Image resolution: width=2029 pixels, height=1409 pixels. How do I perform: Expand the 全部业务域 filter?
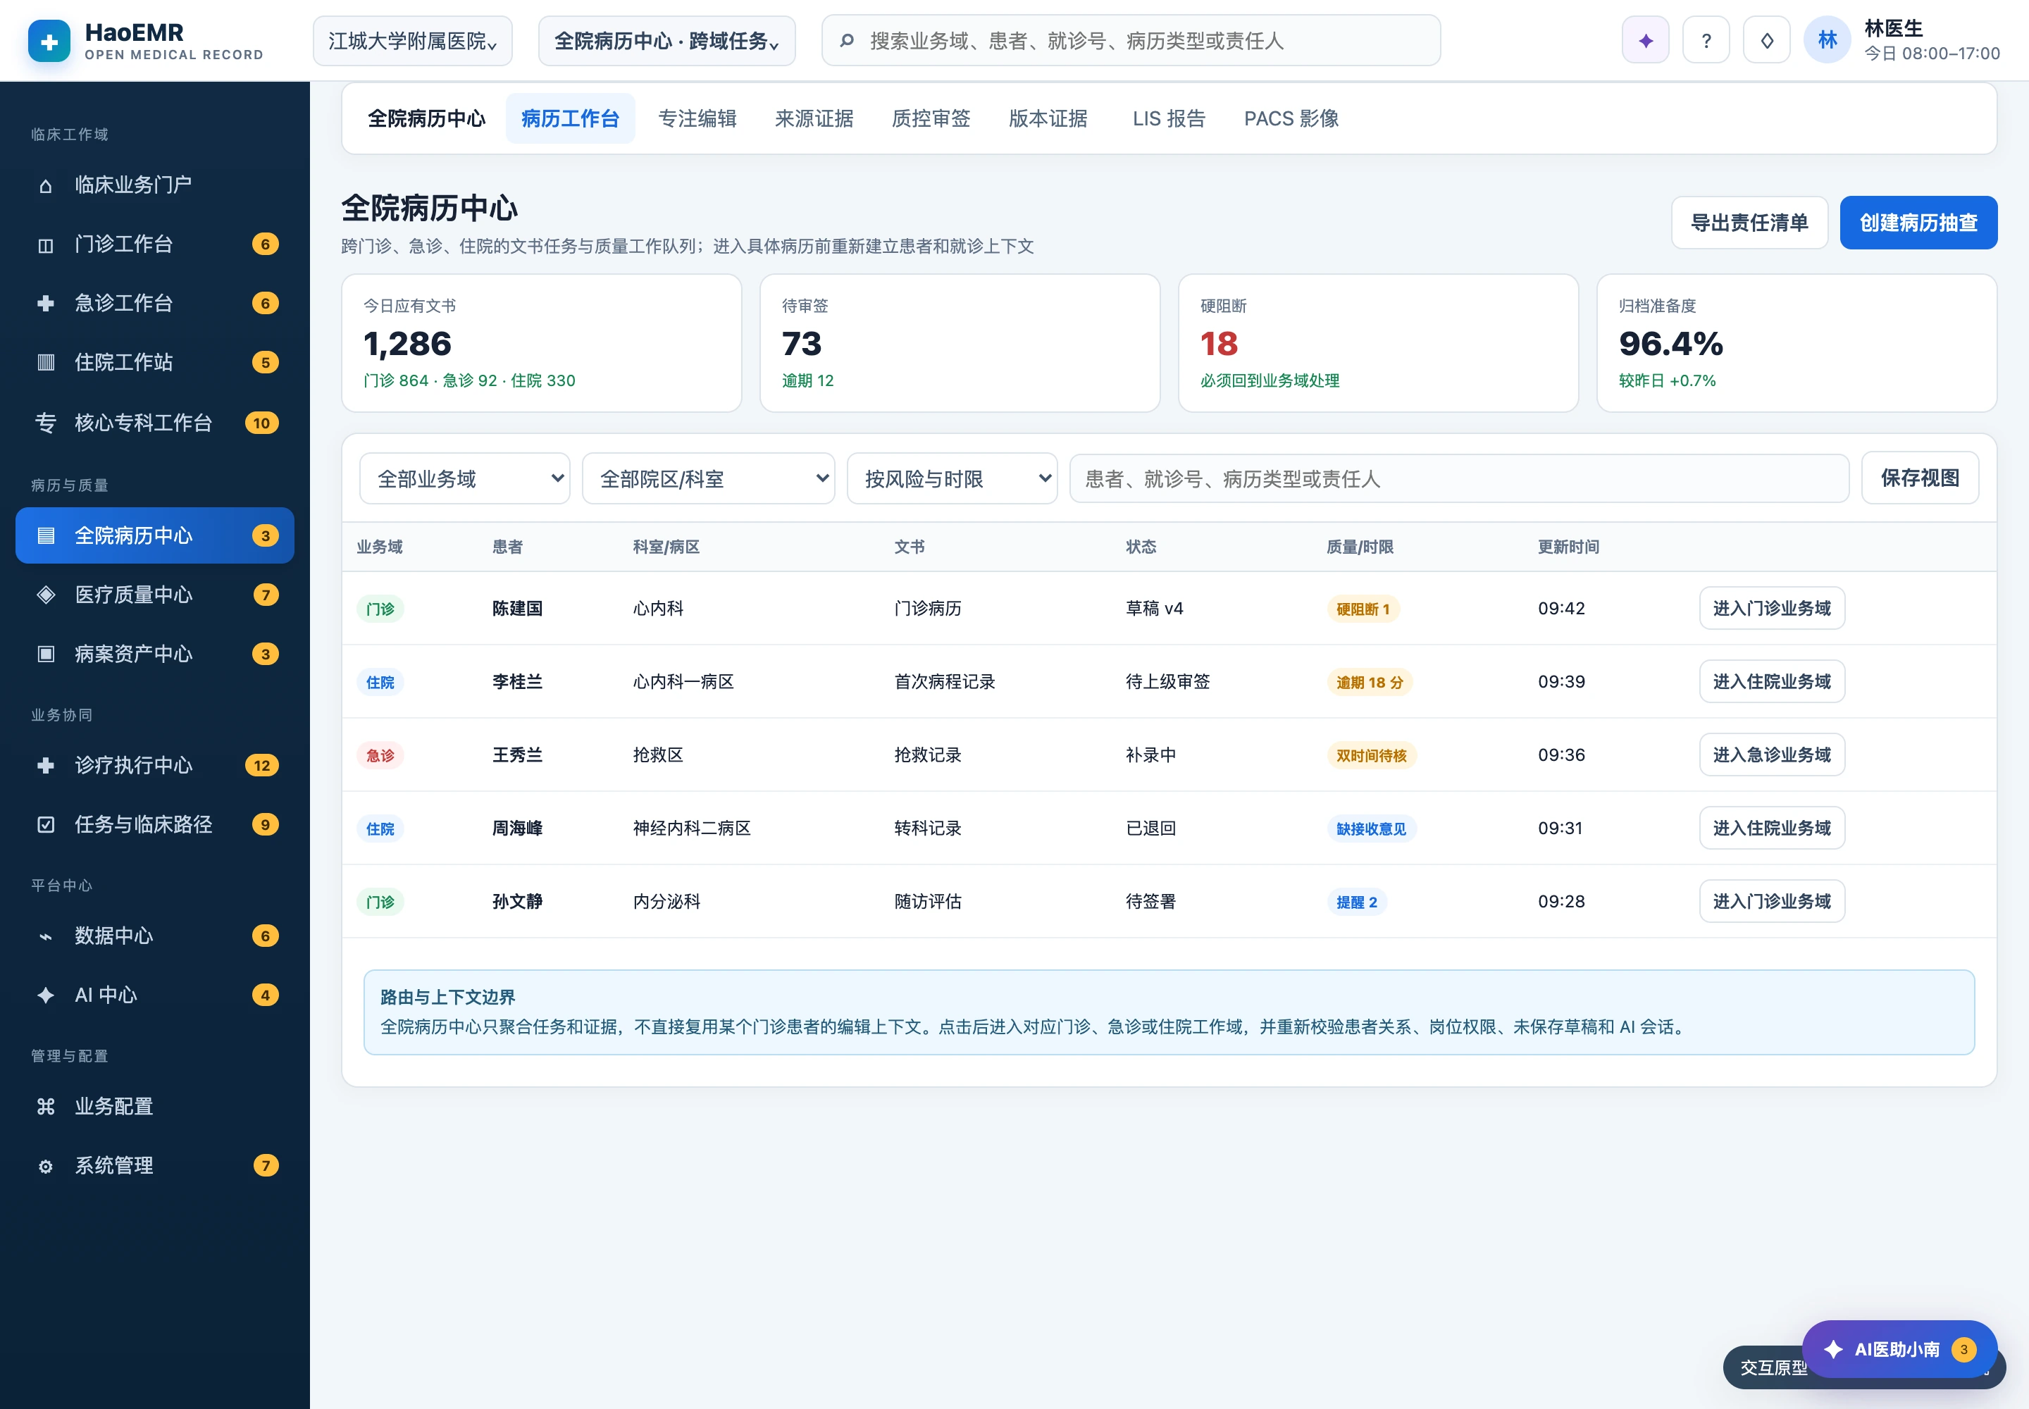(x=464, y=478)
